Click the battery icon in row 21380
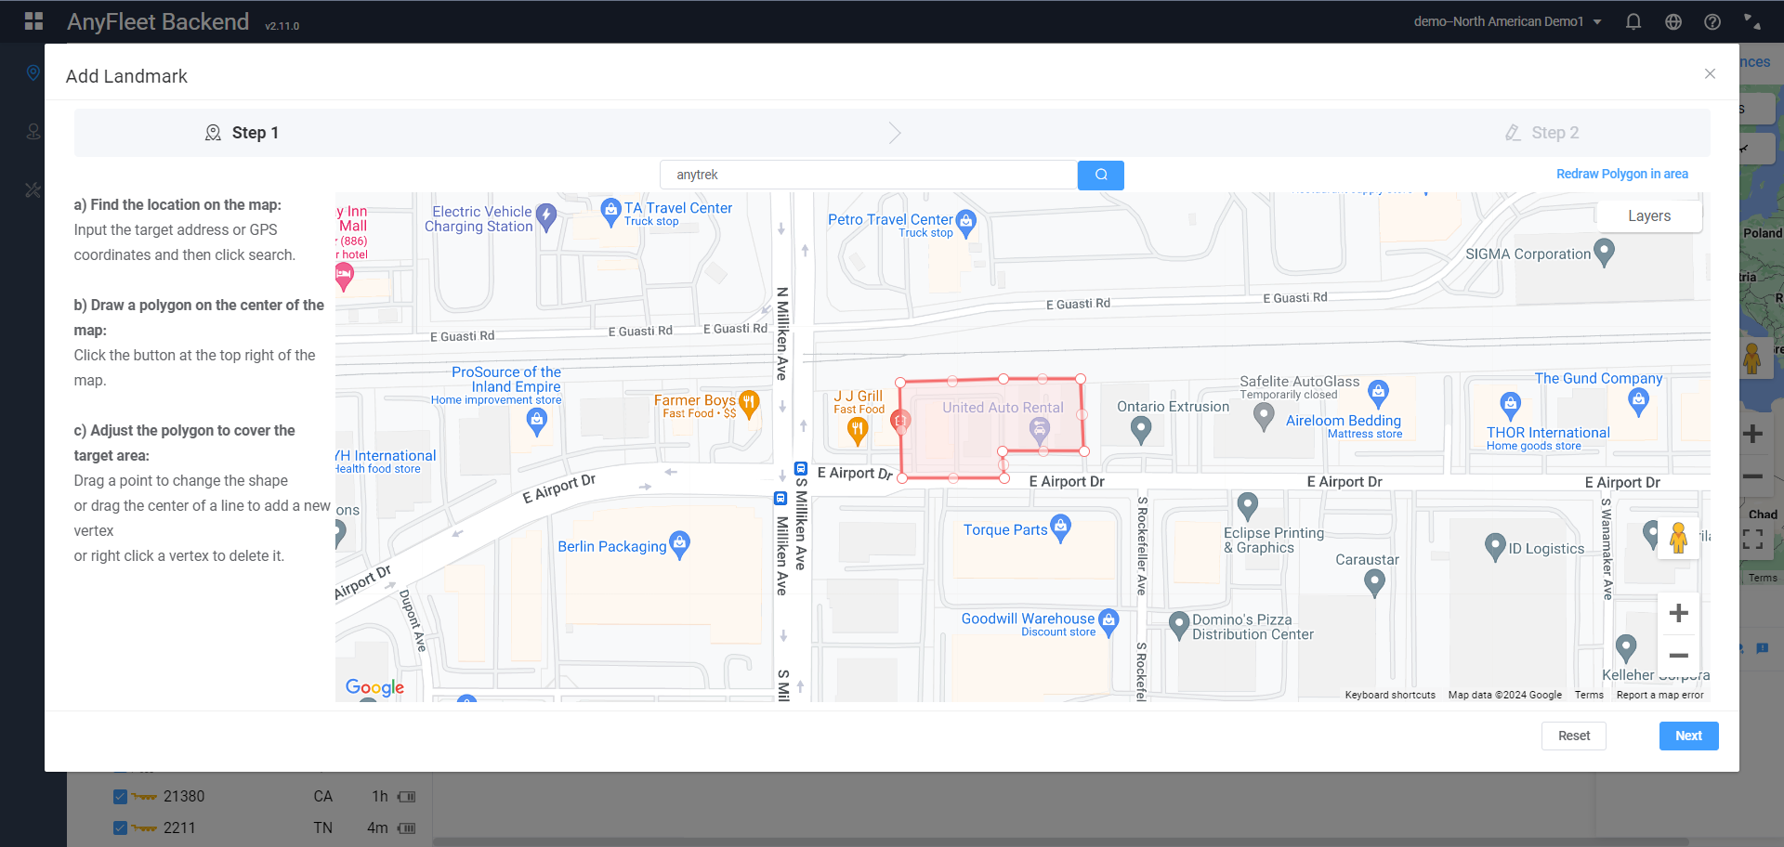This screenshot has width=1784, height=847. click(x=406, y=797)
